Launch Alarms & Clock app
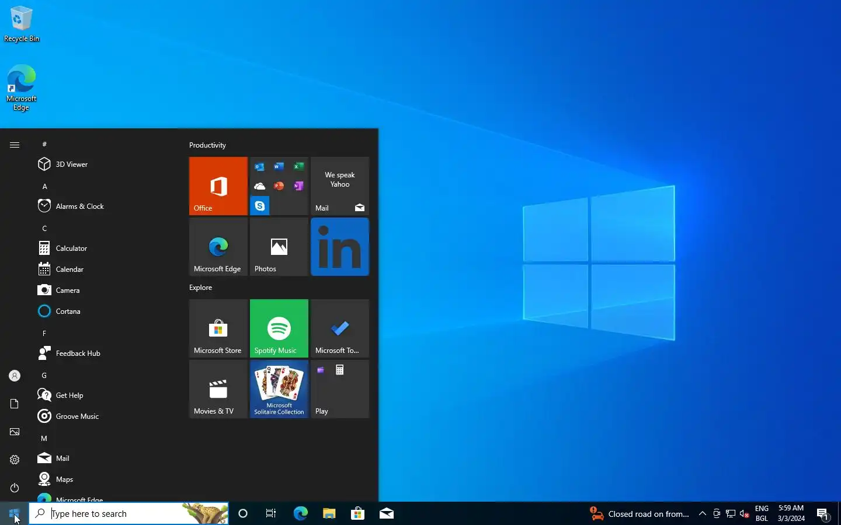 [x=105, y=206]
